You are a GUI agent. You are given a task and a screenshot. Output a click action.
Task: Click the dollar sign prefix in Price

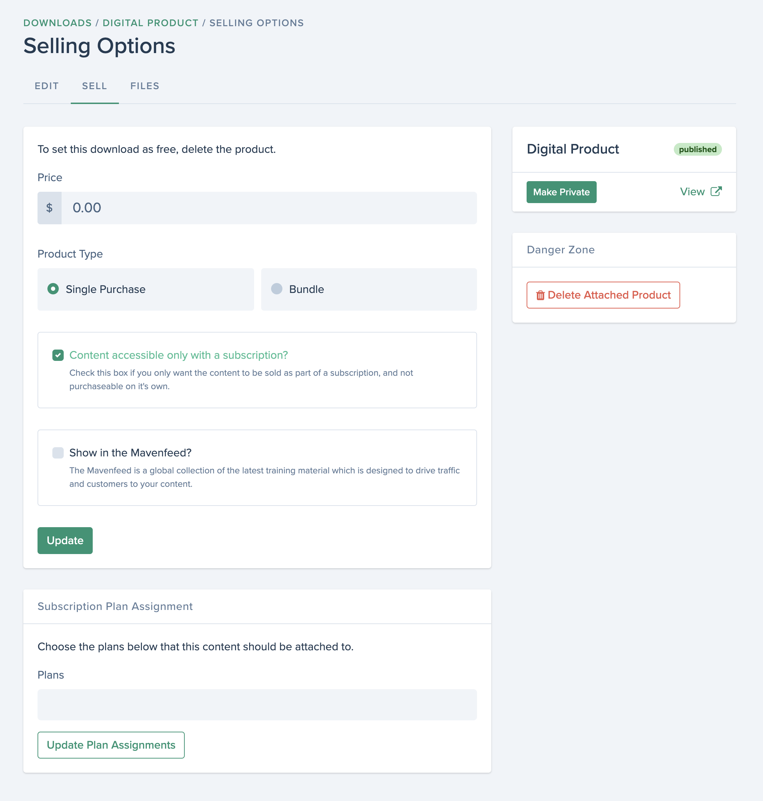click(49, 208)
